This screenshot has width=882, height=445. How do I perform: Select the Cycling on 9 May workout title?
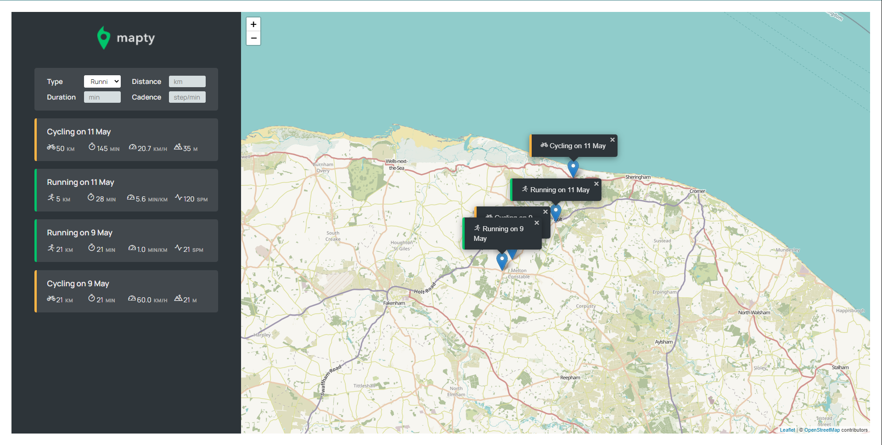pyautogui.click(x=78, y=284)
